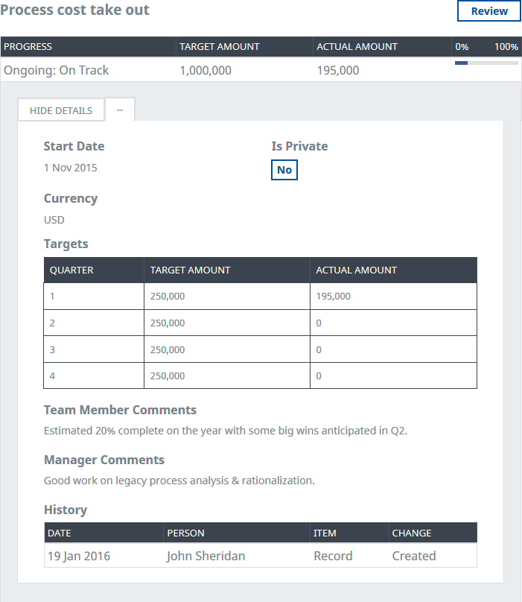This screenshot has height=602, width=522.
Task: Click the minus collapse tab
Action: click(120, 110)
